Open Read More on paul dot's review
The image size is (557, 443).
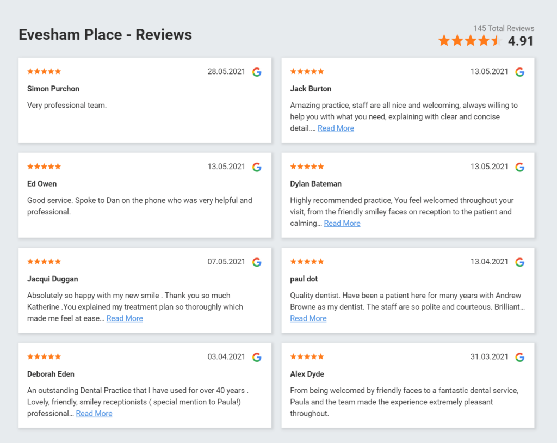308,318
